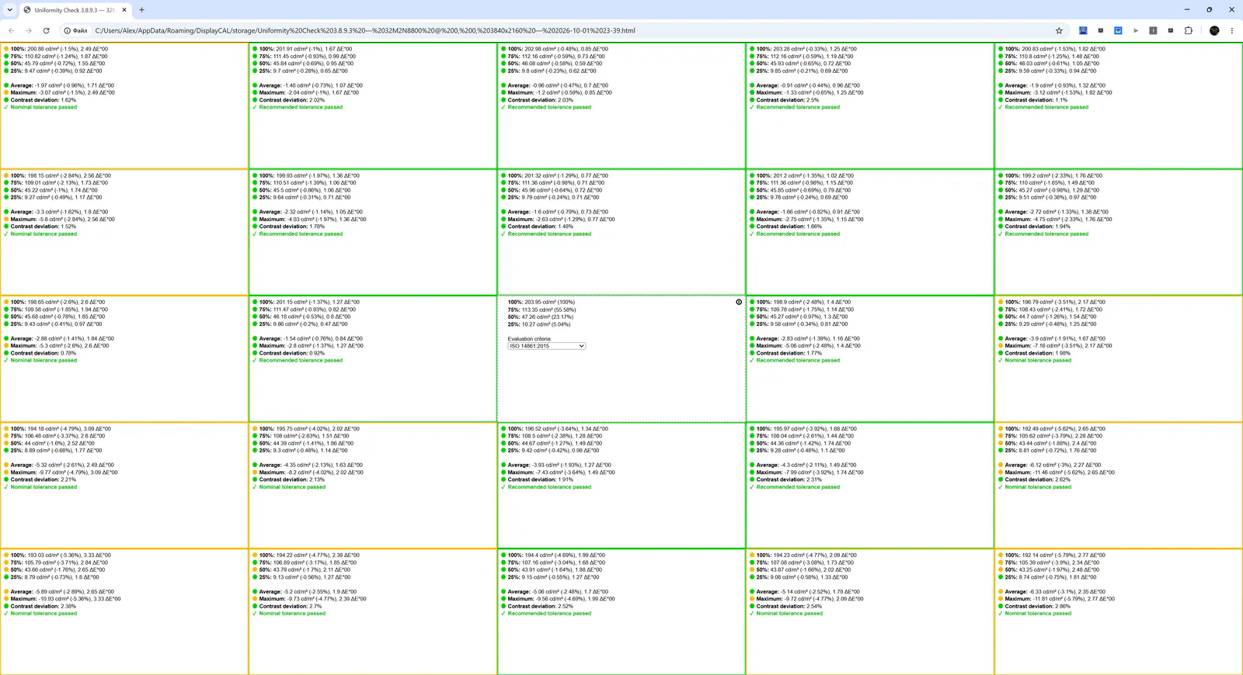
Task: Open a new browser tab
Action: click(x=141, y=10)
